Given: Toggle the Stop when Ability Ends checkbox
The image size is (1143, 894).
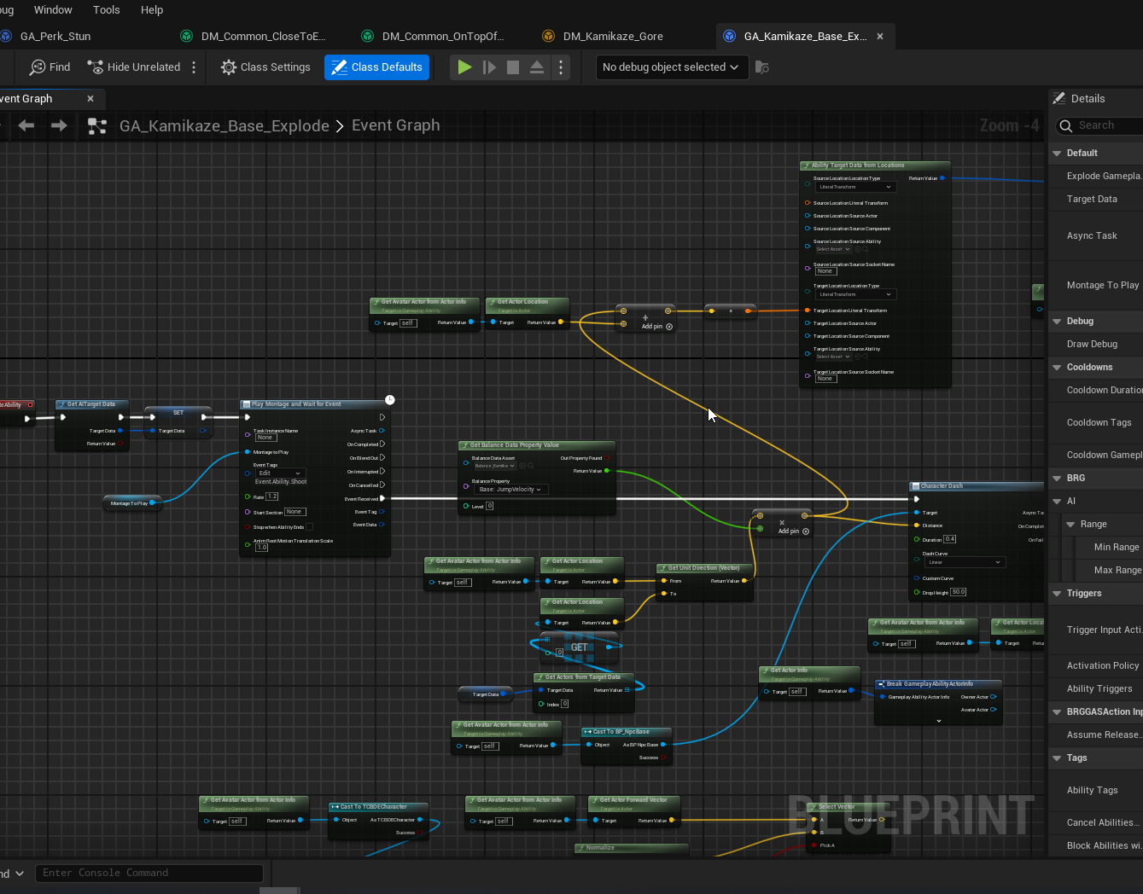Looking at the screenshot, I should pos(309,527).
